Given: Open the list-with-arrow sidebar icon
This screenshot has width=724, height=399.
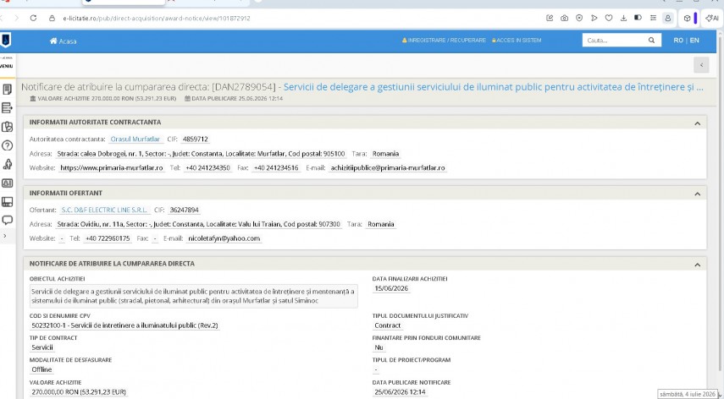Looking at the screenshot, I should (x=7, y=108).
